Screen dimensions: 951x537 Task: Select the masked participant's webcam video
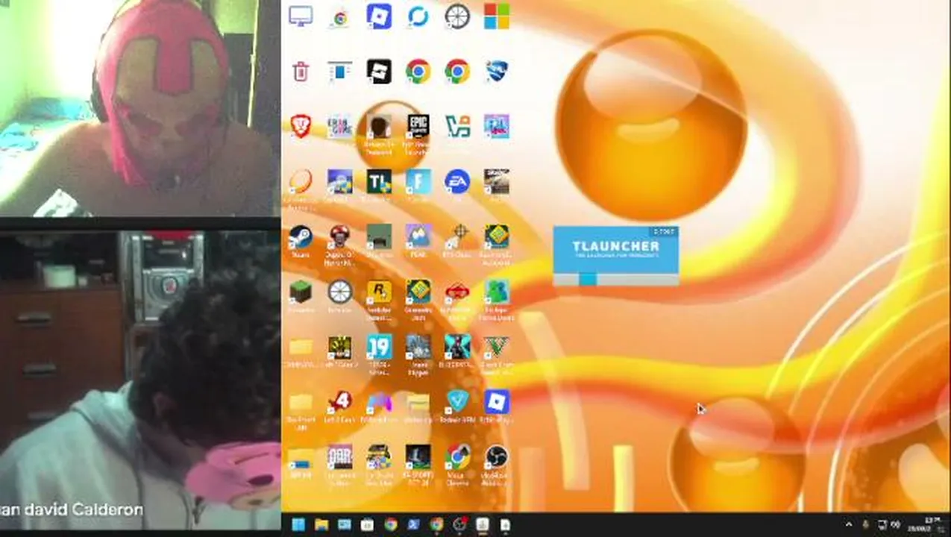[x=140, y=107]
